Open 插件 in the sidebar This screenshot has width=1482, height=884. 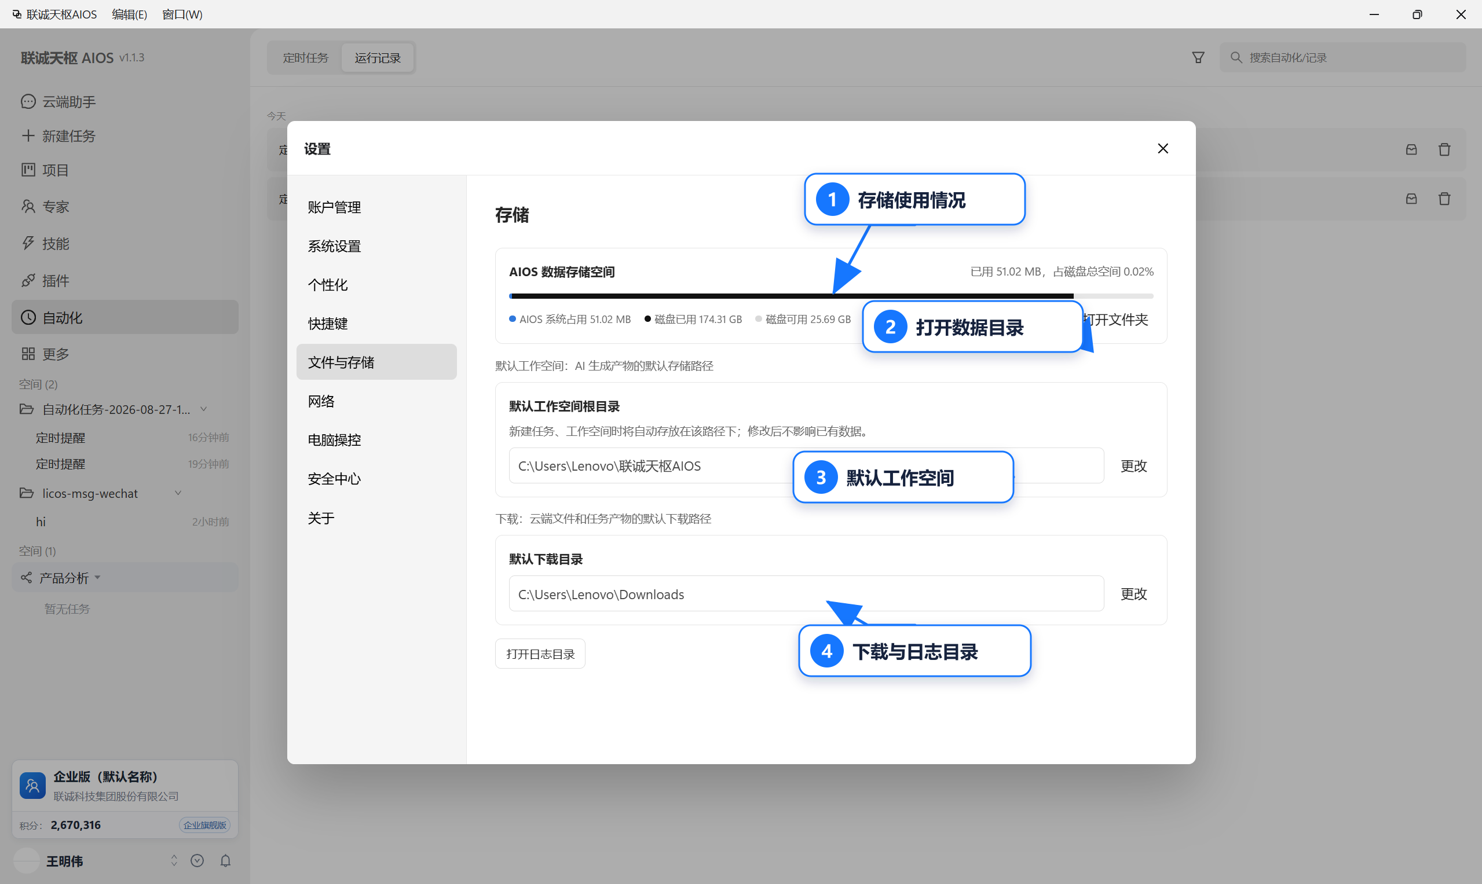click(x=125, y=281)
